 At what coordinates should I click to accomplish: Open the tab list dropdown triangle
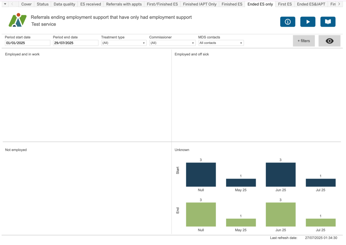pos(5,4)
